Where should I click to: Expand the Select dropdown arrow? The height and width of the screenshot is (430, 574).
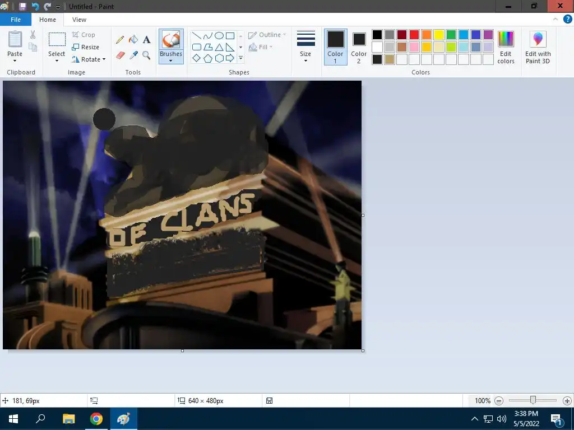click(x=57, y=60)
